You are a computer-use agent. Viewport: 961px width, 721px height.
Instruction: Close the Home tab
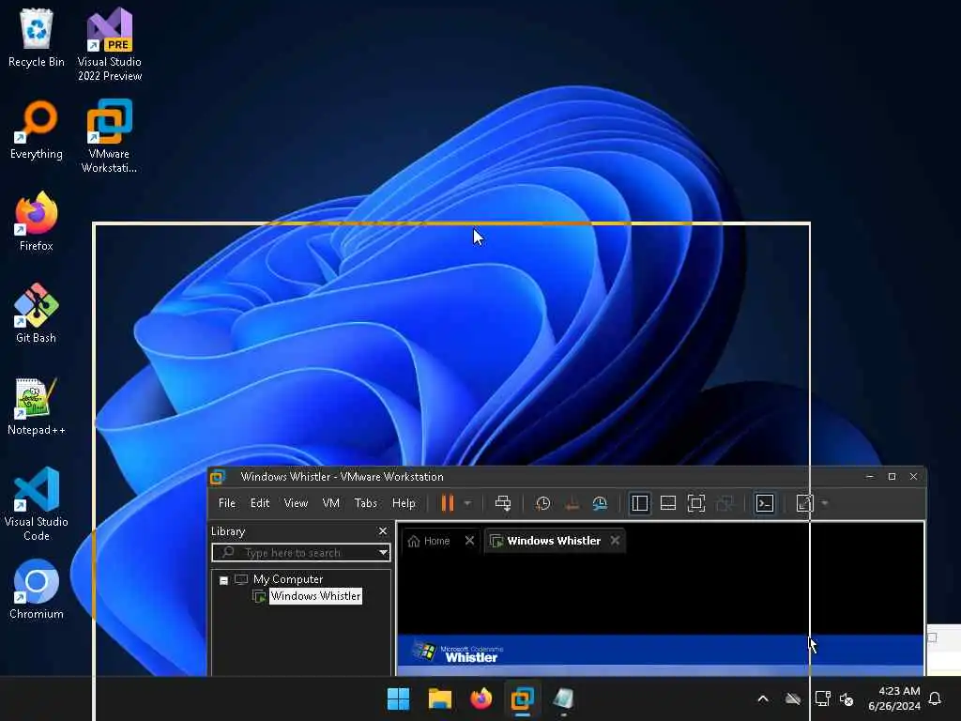coord(469,540)
